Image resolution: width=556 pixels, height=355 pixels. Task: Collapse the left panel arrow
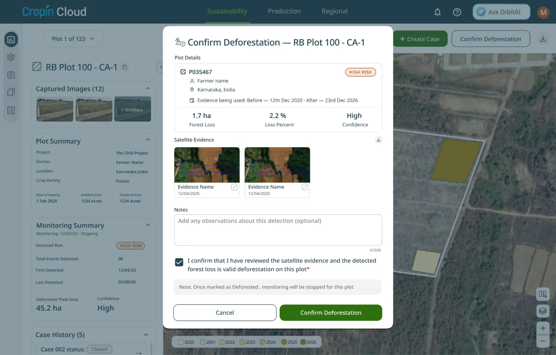click(x=161, y=67)
